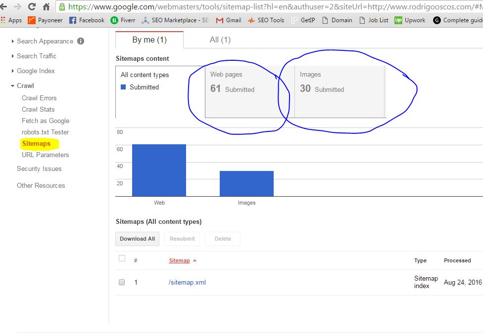Open the Complete guide bookmark
The height and width of the screenshot is (336, 483).
coord(458,20)
